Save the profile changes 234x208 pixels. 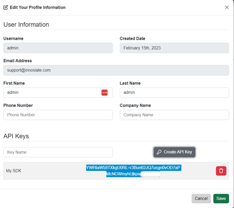click(x=221, y=198)
